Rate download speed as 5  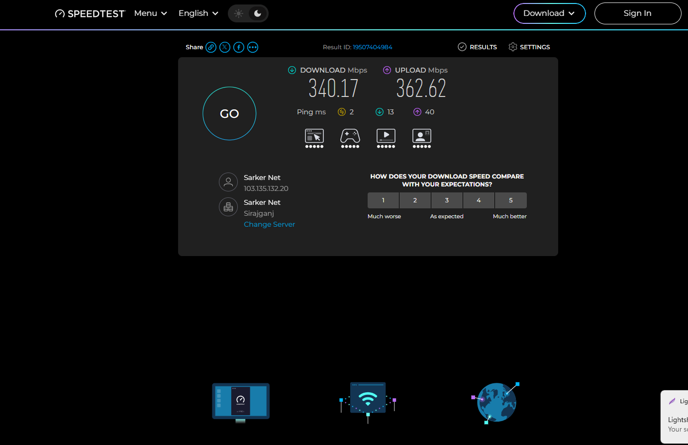click(511, 200)
